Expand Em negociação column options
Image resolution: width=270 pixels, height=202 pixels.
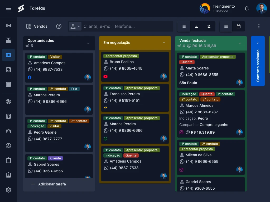164,43
